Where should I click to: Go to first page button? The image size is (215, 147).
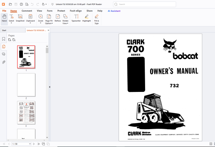(4, 144)
